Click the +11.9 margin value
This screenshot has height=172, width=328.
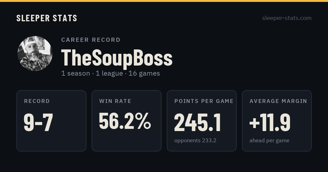click(x=270, y=122)
